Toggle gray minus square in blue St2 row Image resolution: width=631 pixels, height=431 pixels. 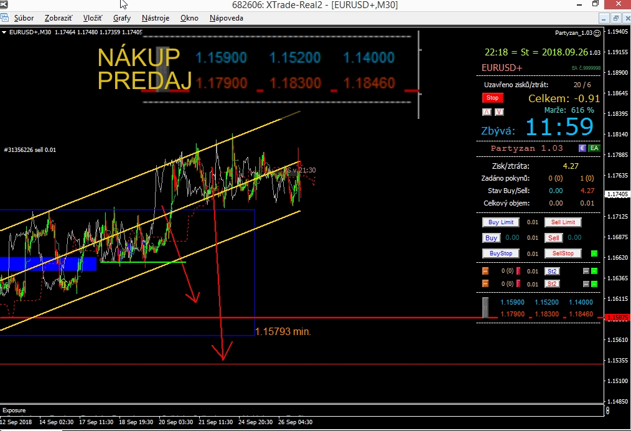[x=586, y=271]
